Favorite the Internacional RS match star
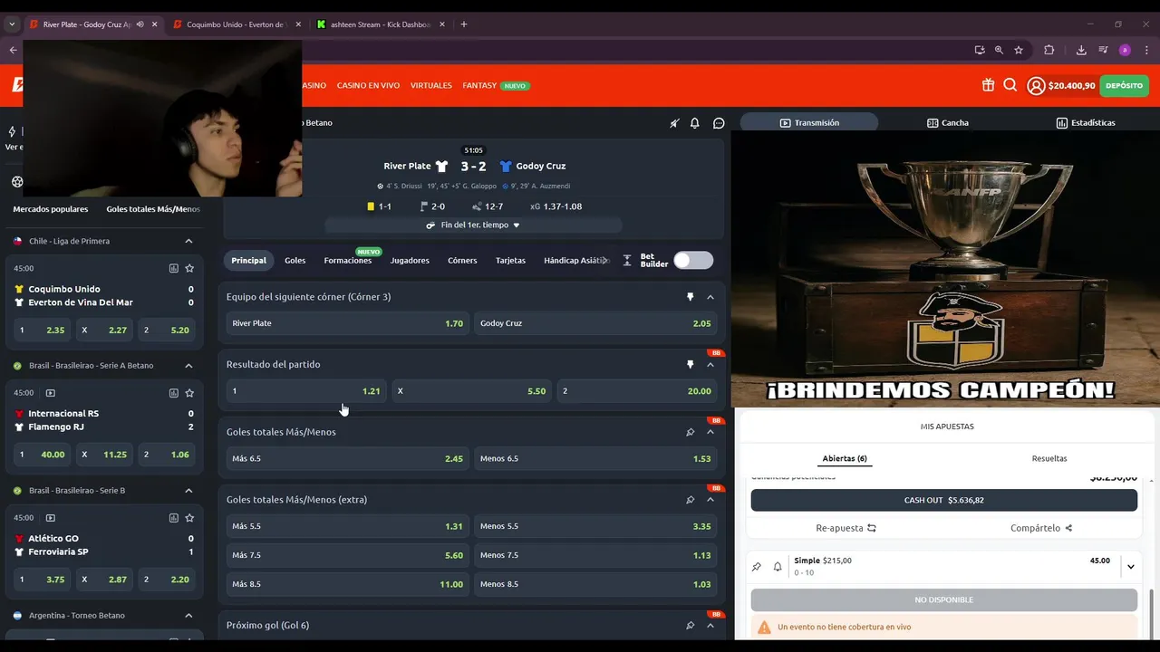The width and height of the screenshot is (1160, 652). (189, 393)
